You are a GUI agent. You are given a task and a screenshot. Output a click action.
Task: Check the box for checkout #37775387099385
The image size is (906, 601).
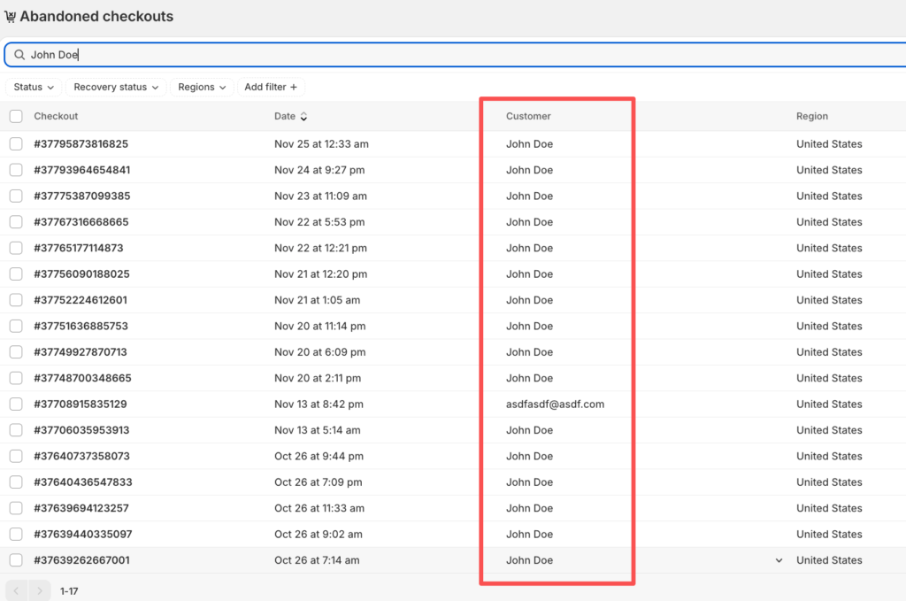[x=16, y=196]
